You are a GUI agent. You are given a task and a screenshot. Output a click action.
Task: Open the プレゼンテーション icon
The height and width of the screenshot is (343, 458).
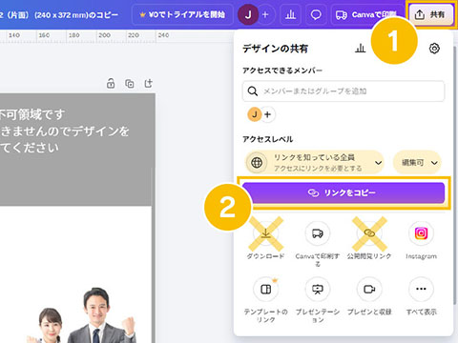[318, 289]
